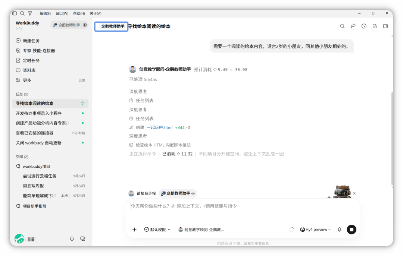Expand the last 深度思考 section

(138, 136)
